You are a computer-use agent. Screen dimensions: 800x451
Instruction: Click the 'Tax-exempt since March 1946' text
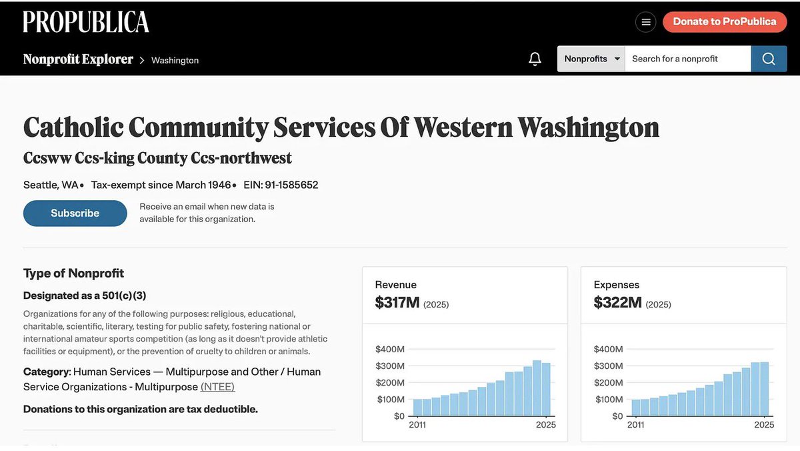161,185
